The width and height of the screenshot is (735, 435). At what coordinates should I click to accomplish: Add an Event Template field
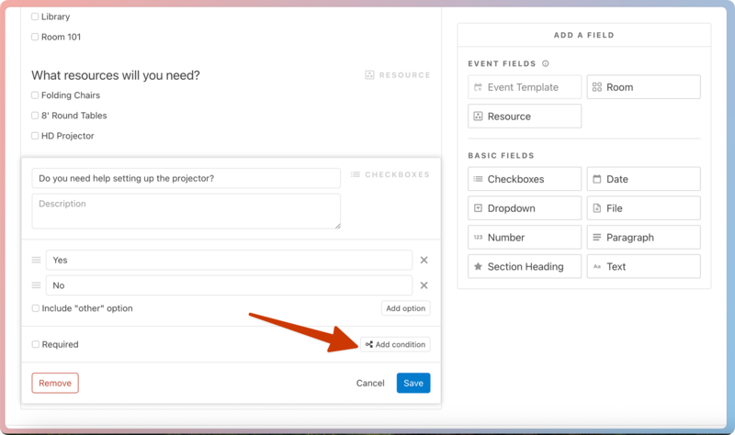(x=524, y=87)
